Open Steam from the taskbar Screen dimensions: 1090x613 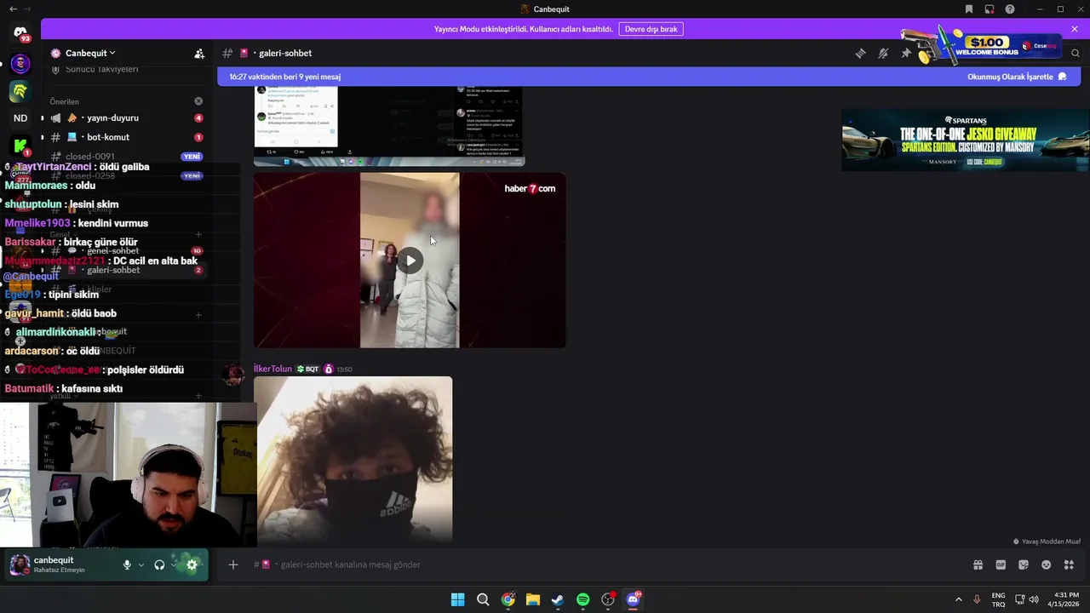(x=558, y=599)
